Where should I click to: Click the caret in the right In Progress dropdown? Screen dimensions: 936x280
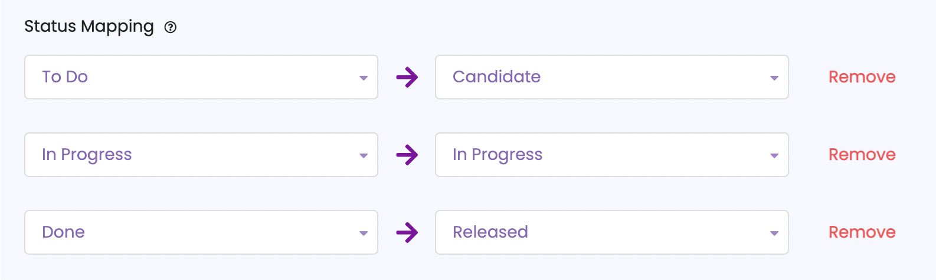[774, 156]
